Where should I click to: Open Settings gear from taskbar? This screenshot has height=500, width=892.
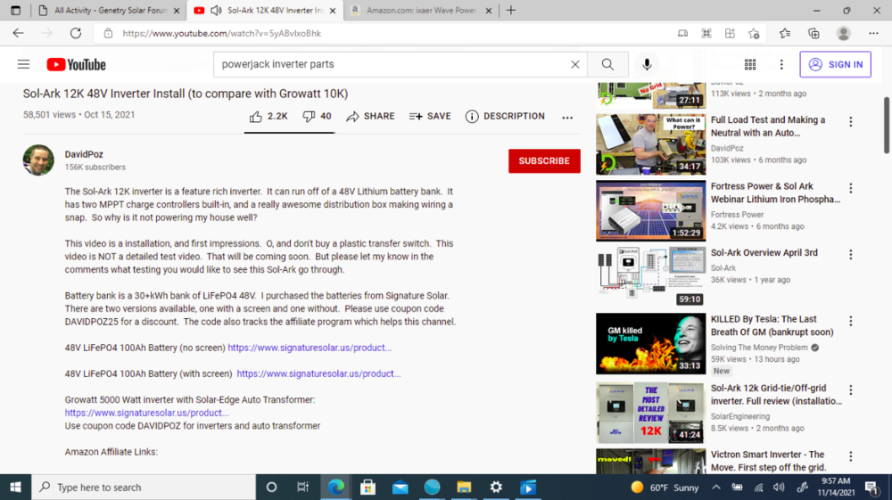point(496,487)
